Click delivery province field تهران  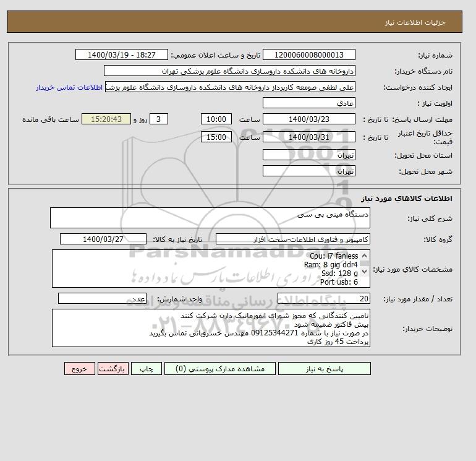click(x=308, y=155)
